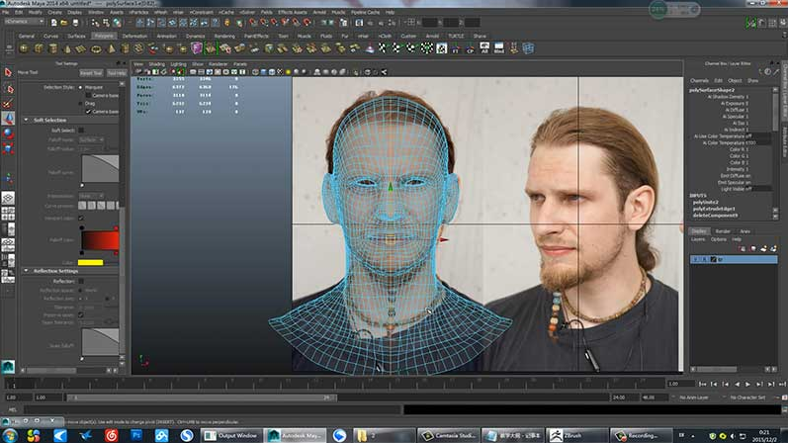The height and width of the screenshot is (443, 788).
Task: Toggle Viewport color checkbox in Soft Selection
Action: (x=81, y=219)
